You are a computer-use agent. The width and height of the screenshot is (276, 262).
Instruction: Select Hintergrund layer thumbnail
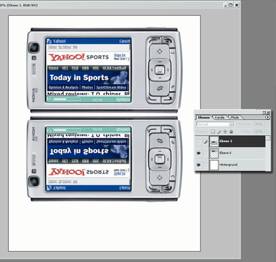214,165
